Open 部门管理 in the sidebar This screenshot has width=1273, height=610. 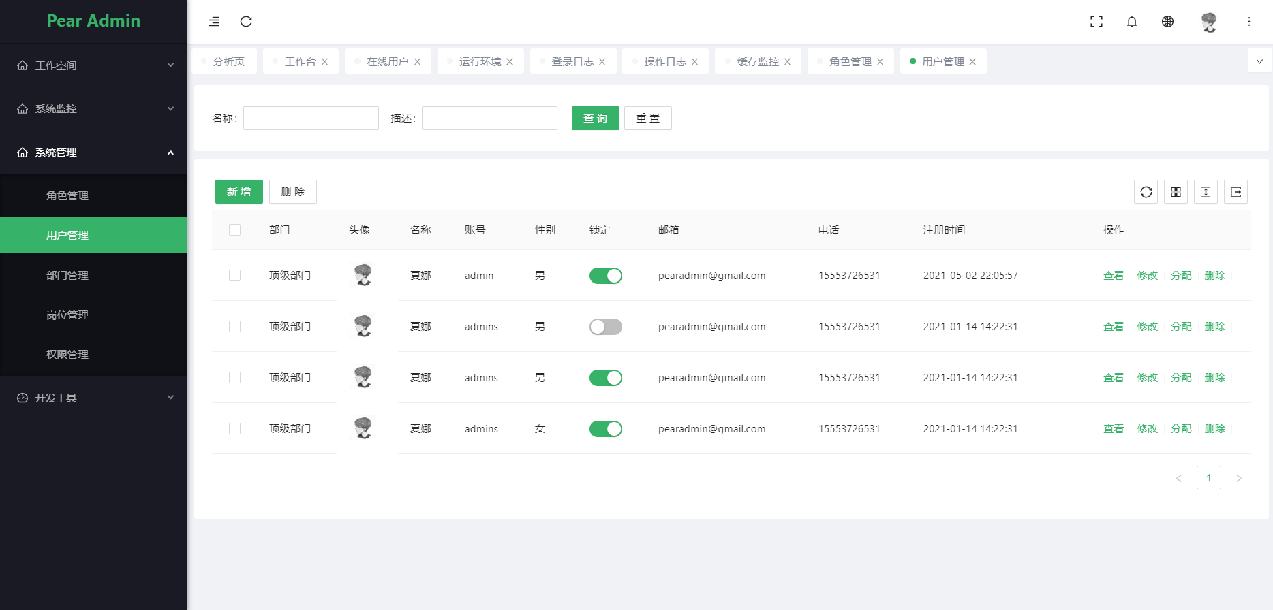[93, 275]
